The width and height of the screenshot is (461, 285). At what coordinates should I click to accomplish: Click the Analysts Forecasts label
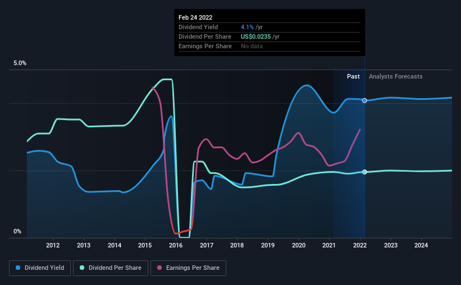point(395,76)
